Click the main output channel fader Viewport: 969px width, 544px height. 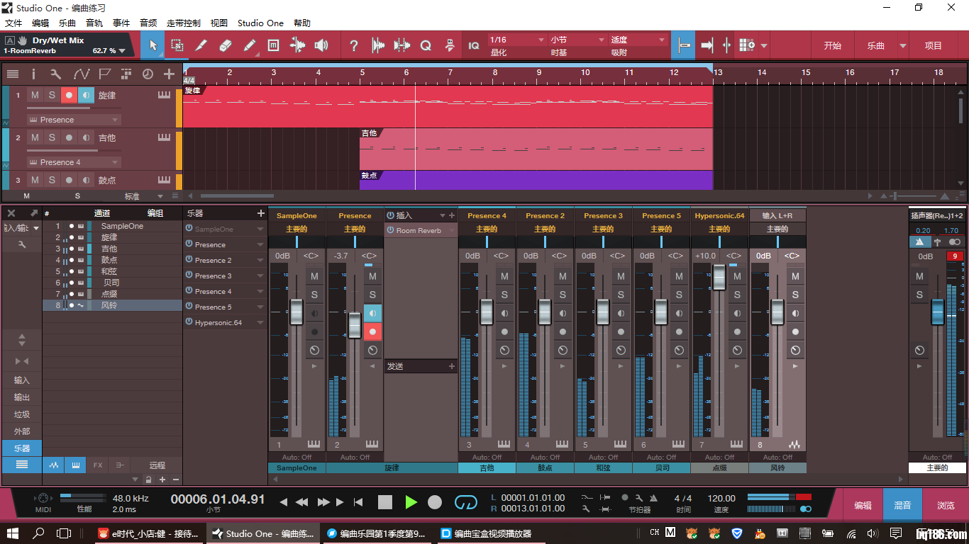pos(938,312)
